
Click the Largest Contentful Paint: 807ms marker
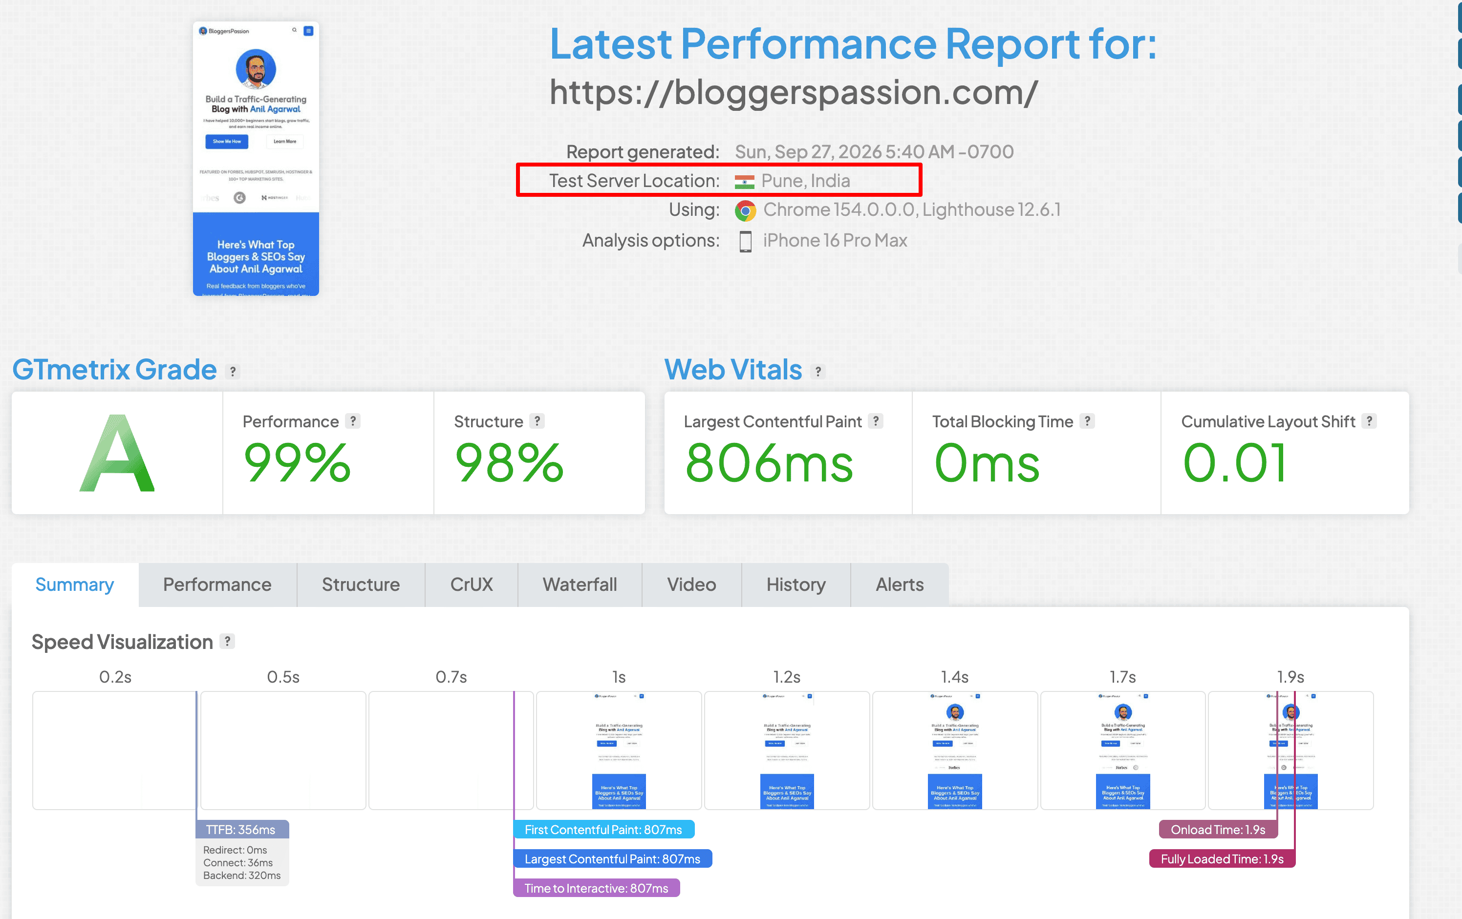(x=613, y=859)
